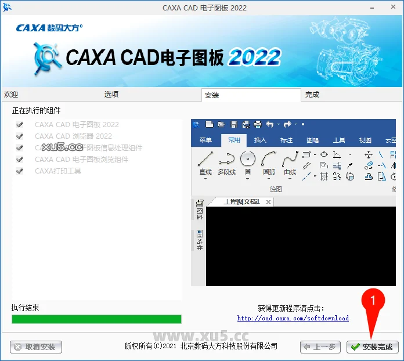Screen dimensions: 404x361
Task: Open the dropdown arrow beside the redo icon
Action: pos(296,124)
